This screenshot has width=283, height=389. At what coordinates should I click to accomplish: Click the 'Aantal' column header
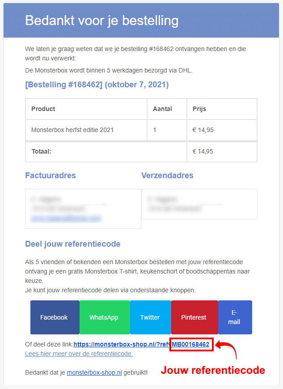pyautogui.click(x=162, y=109)
